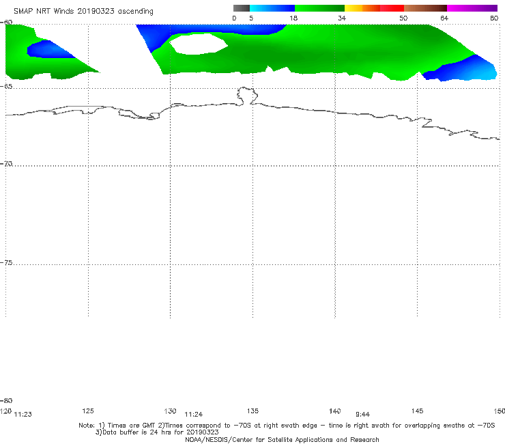
Task: Click the blue low-wind patch in the left swath
Action: tap(48, 50)
